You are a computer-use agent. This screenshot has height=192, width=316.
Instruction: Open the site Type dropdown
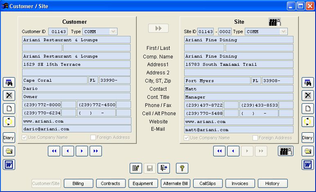coord(283,31)
